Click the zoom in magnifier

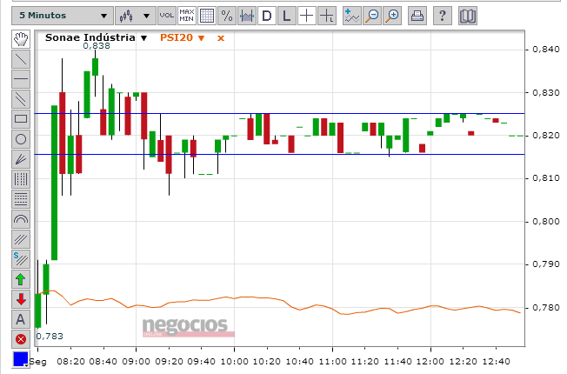392,16
